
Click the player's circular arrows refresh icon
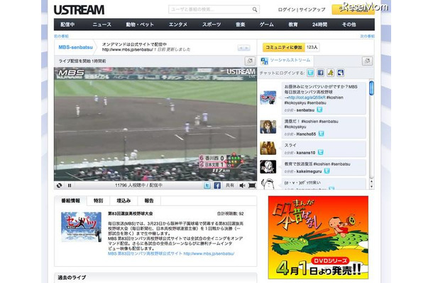59,185
